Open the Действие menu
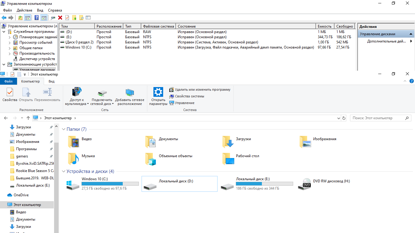The width and height of the screenshot is (415, 233). [x=25, y=10]
